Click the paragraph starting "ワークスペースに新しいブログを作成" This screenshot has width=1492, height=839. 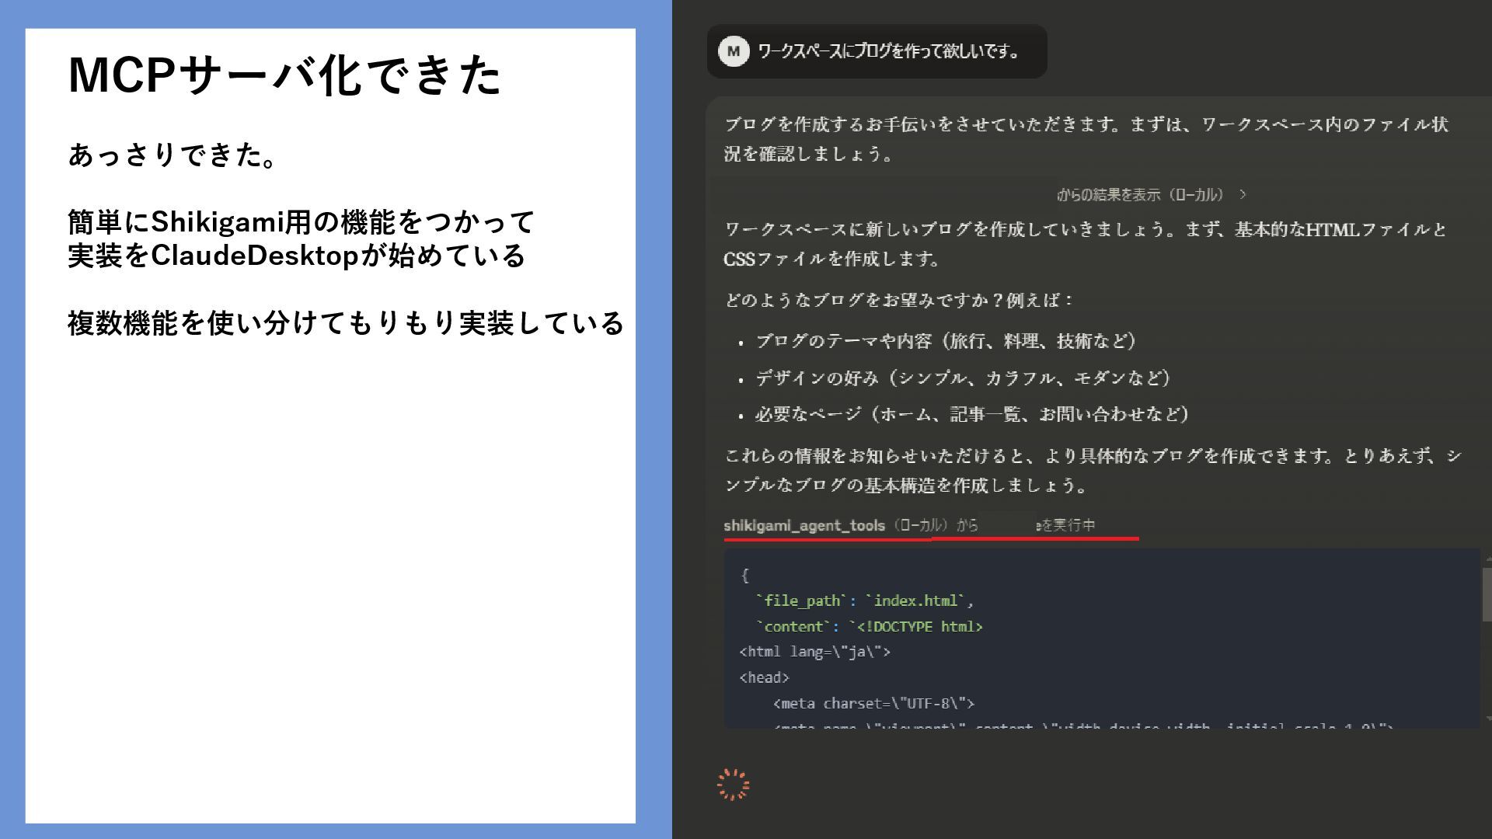tap(1086, 244)
